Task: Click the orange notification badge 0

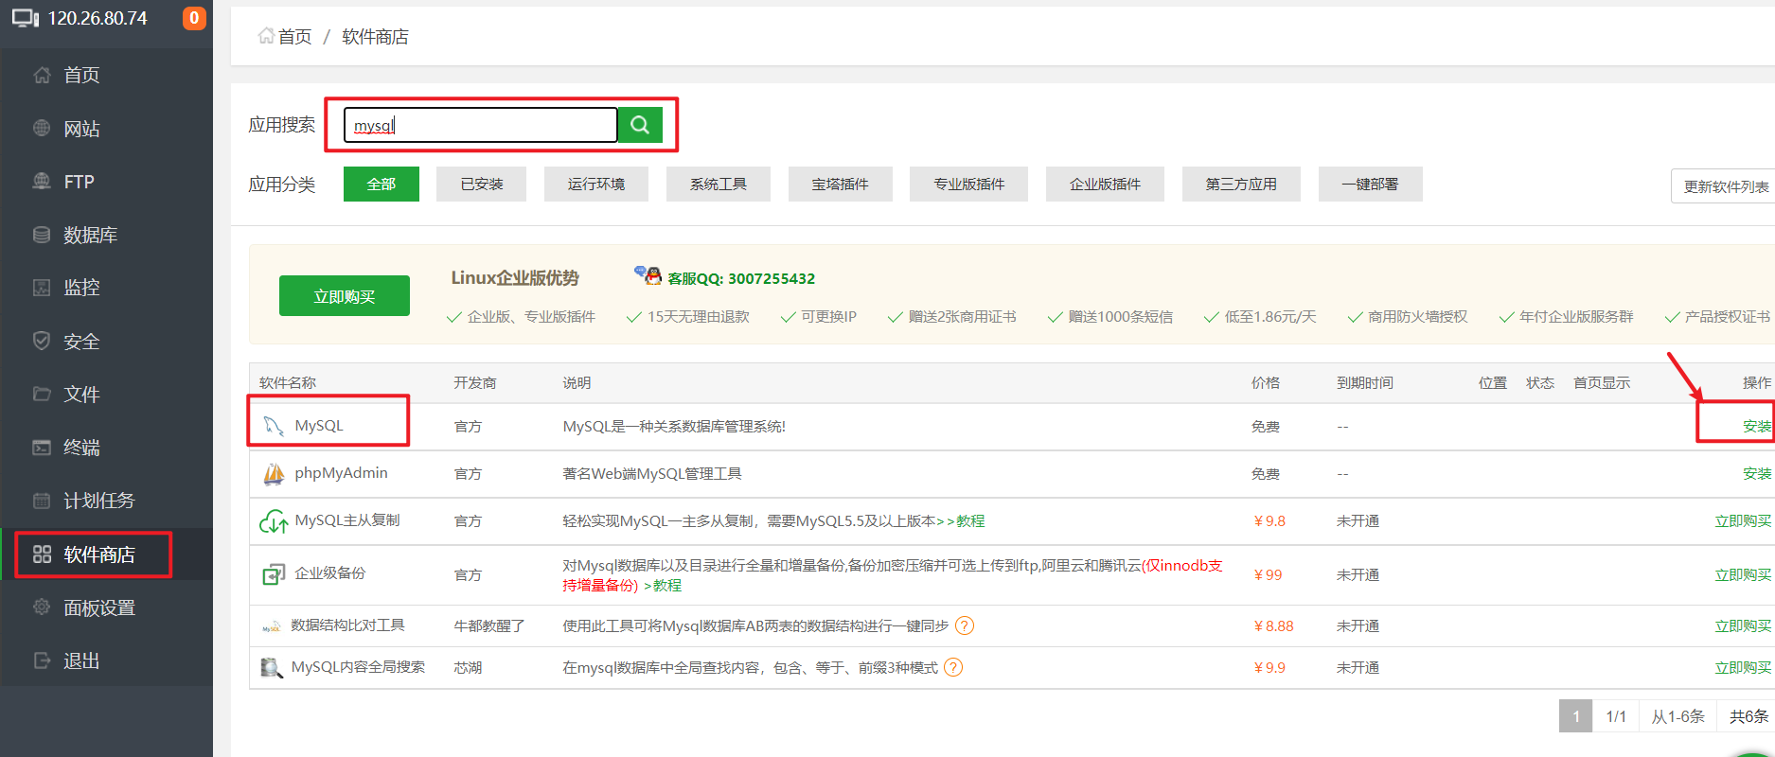Action: pyautogui.click(x=194, y=18)
